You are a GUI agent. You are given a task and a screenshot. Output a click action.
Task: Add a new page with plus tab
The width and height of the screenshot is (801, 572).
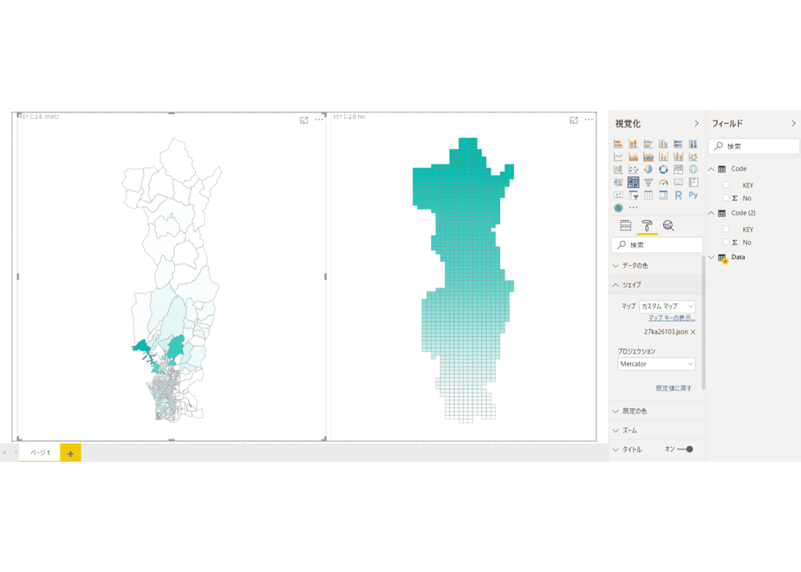pos(70,453)
